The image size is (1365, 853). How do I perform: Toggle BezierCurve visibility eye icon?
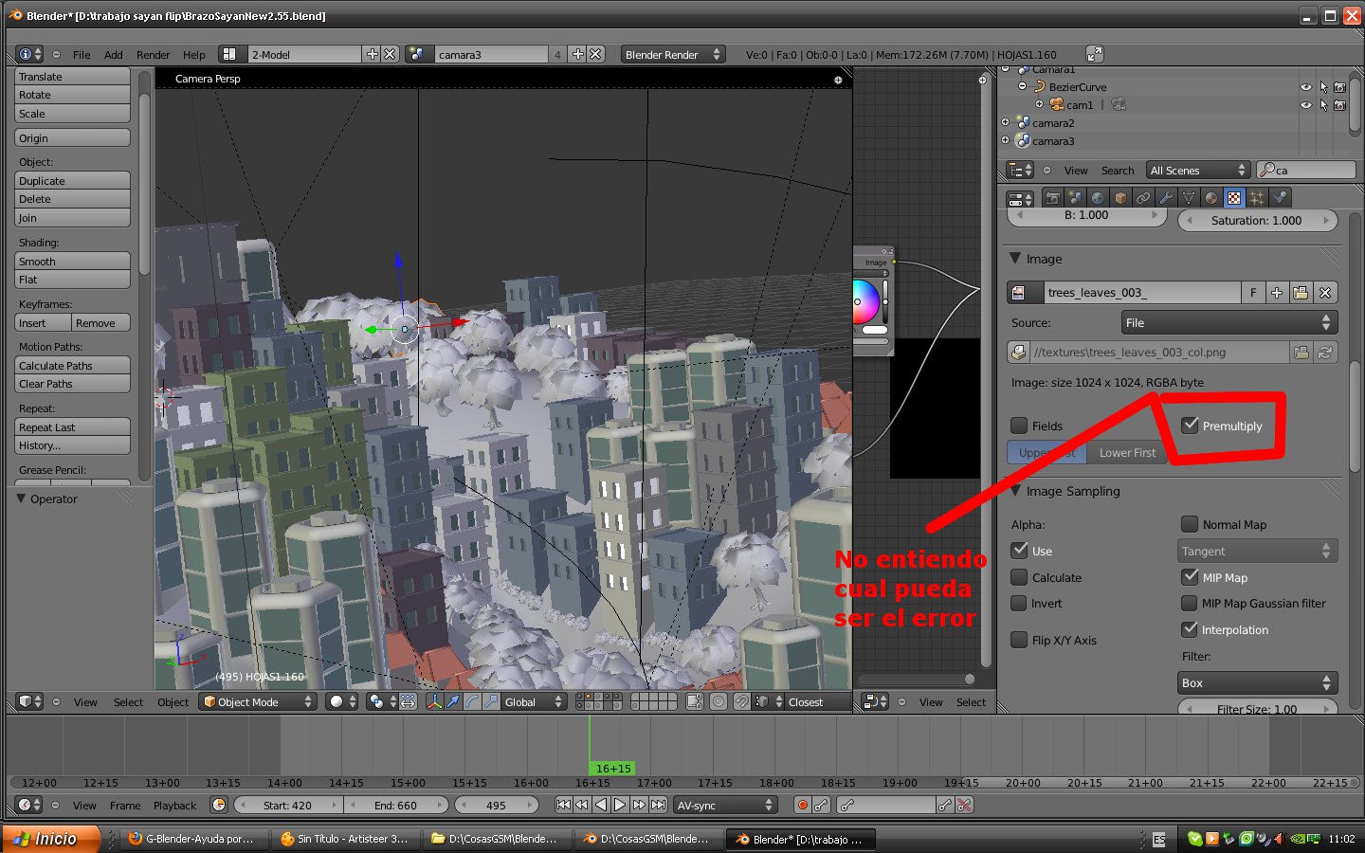pyautogui.click(x=1306, y=87)
